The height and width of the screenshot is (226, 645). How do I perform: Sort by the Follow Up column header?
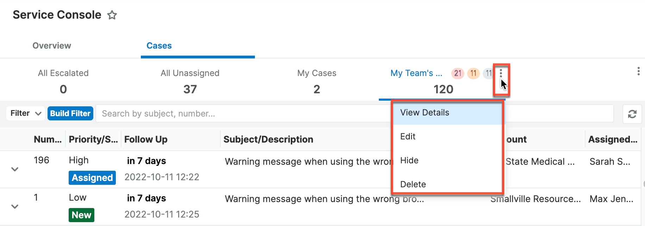pos(146,139)
